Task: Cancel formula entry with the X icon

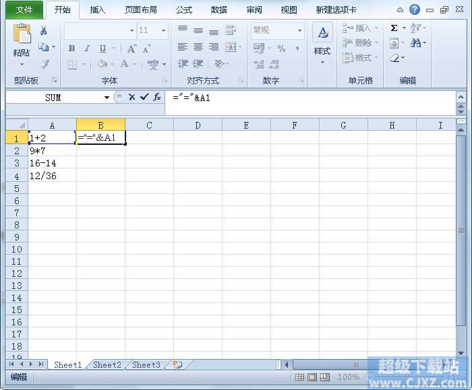Action: tap(131, 98)
